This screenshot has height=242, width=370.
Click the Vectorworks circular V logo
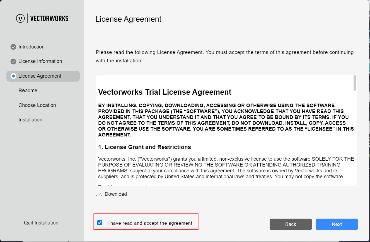click(20, 18)
